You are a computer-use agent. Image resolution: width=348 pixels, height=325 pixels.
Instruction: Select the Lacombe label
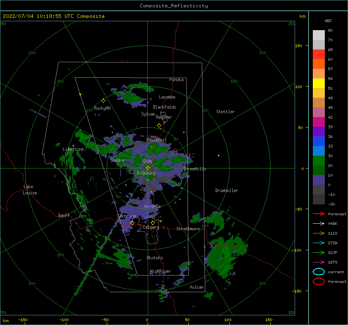pos(167,97)
